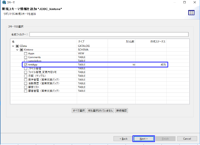This screenshot has height=145, width=200.
Task: Check the 案件管理（営業支援パック） checkbox
Action: click(x=26, y=80)
